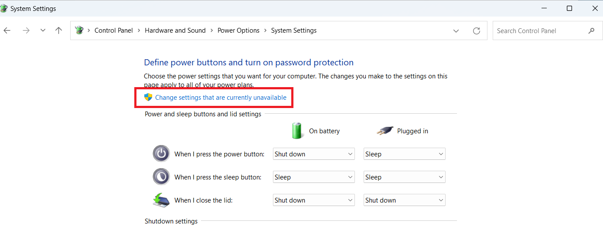The height and width of the screenshot is (230, 603).
Task: Expand chevron after Hardware and Sound breadcrumb
Action: pos(211,30)
